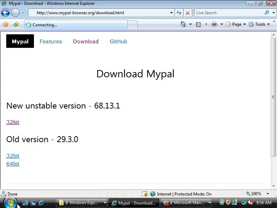This screenshot has width=277, height=208.
Task: Open the Page menu
Action: click(236, 24)
